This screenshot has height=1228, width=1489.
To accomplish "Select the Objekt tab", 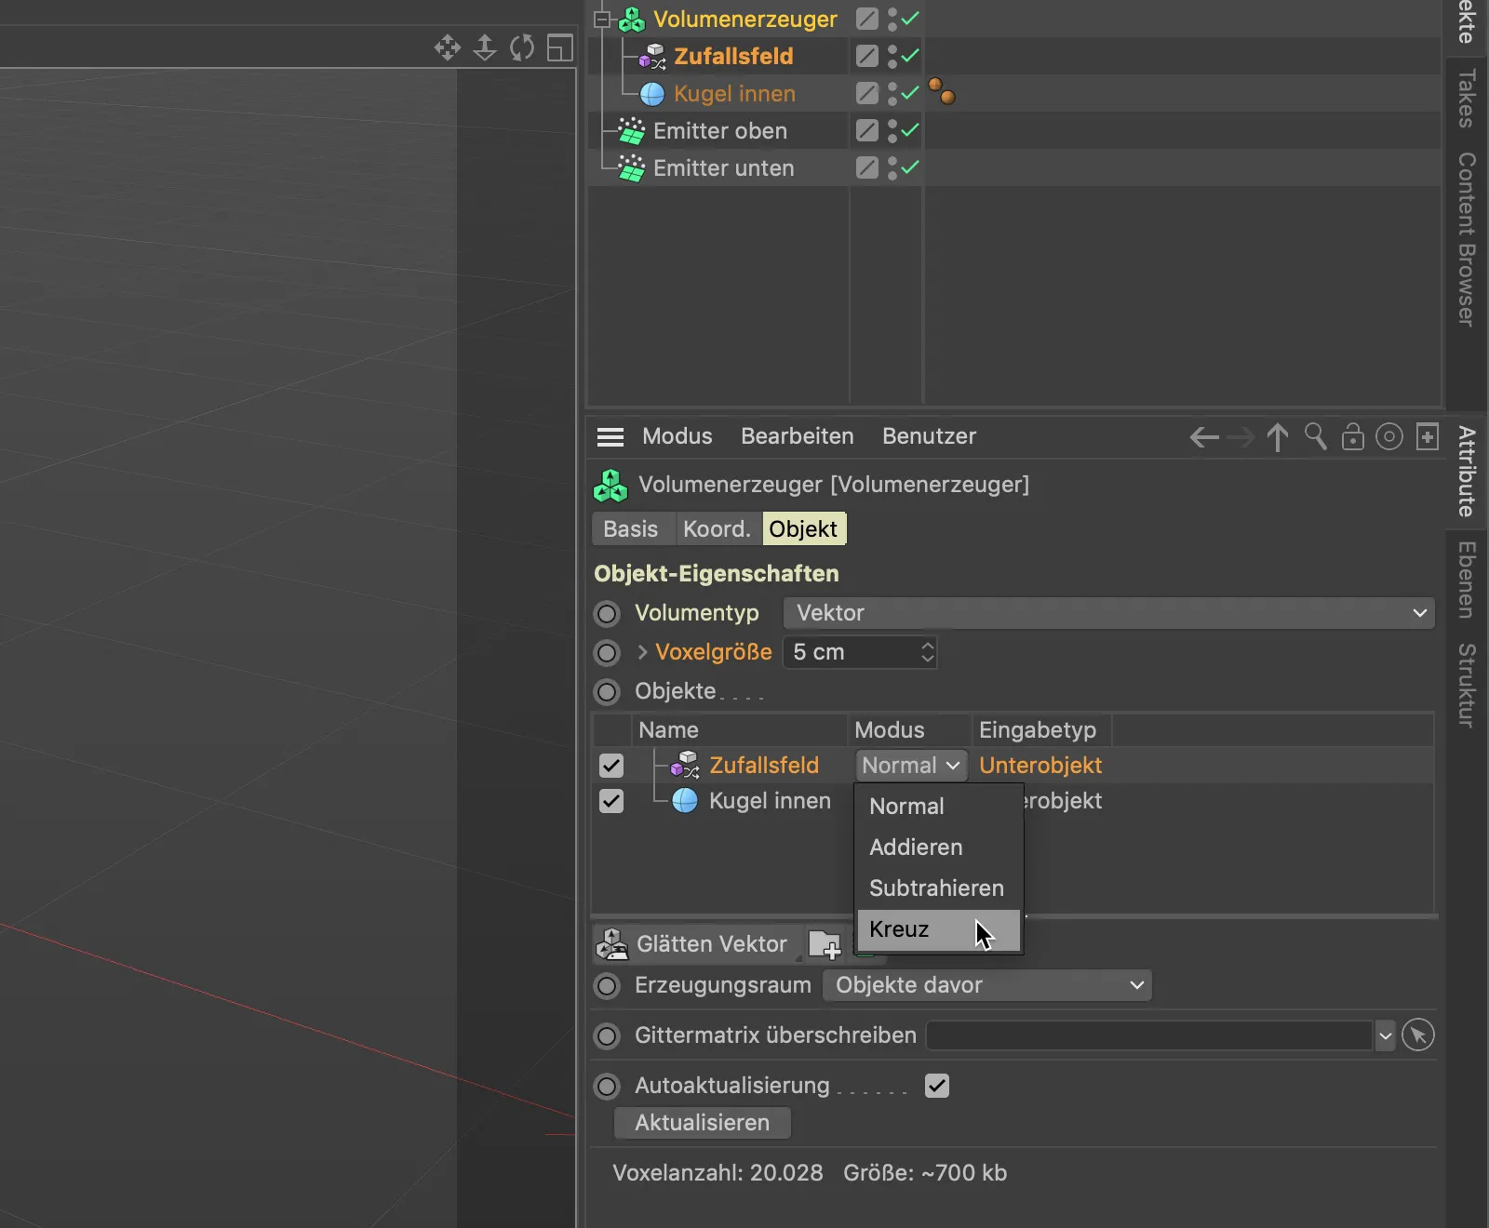I will [804, 529].
